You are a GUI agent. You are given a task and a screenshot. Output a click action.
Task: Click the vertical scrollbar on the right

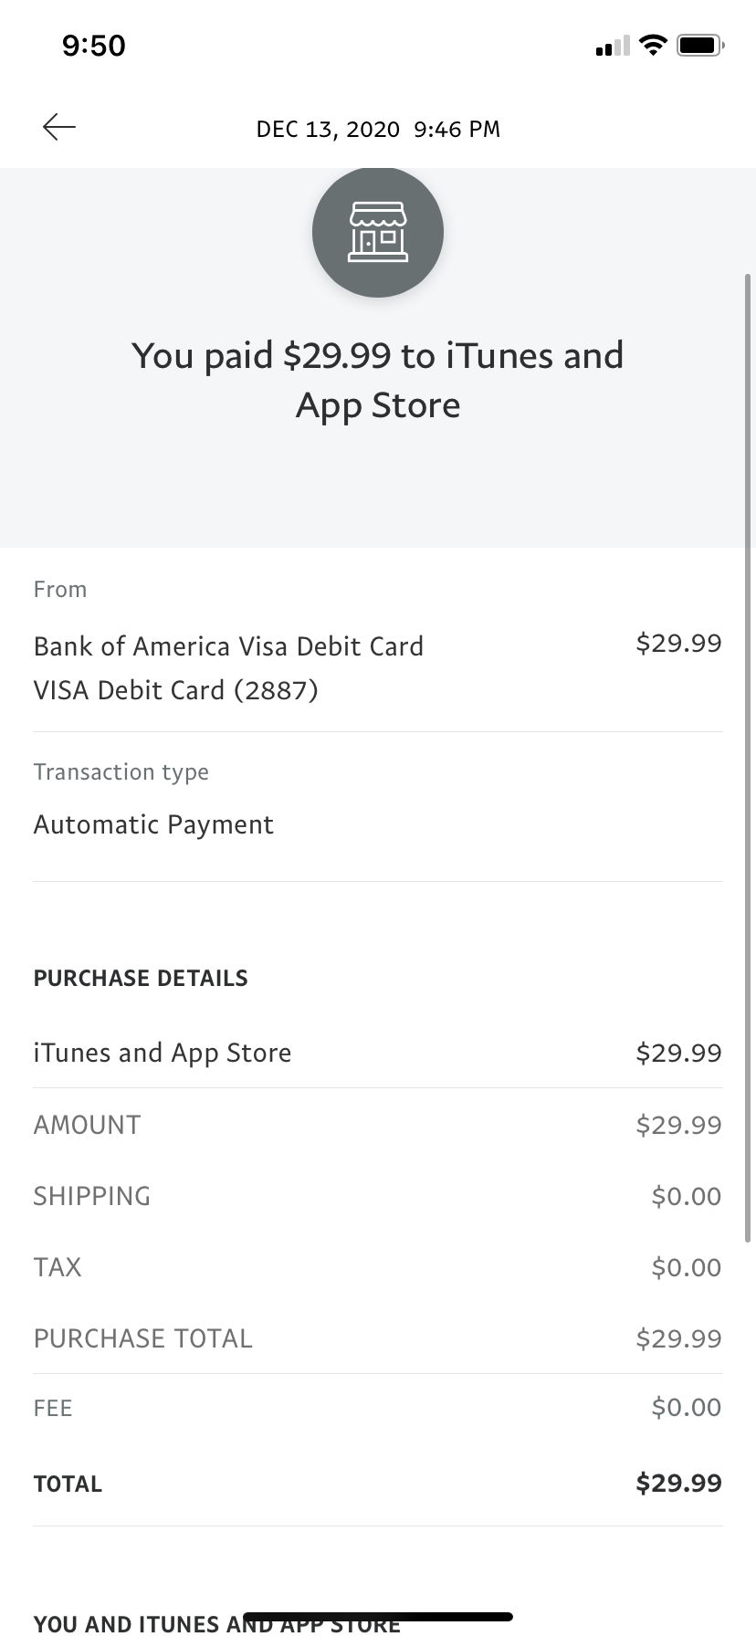tap(748, 758)
